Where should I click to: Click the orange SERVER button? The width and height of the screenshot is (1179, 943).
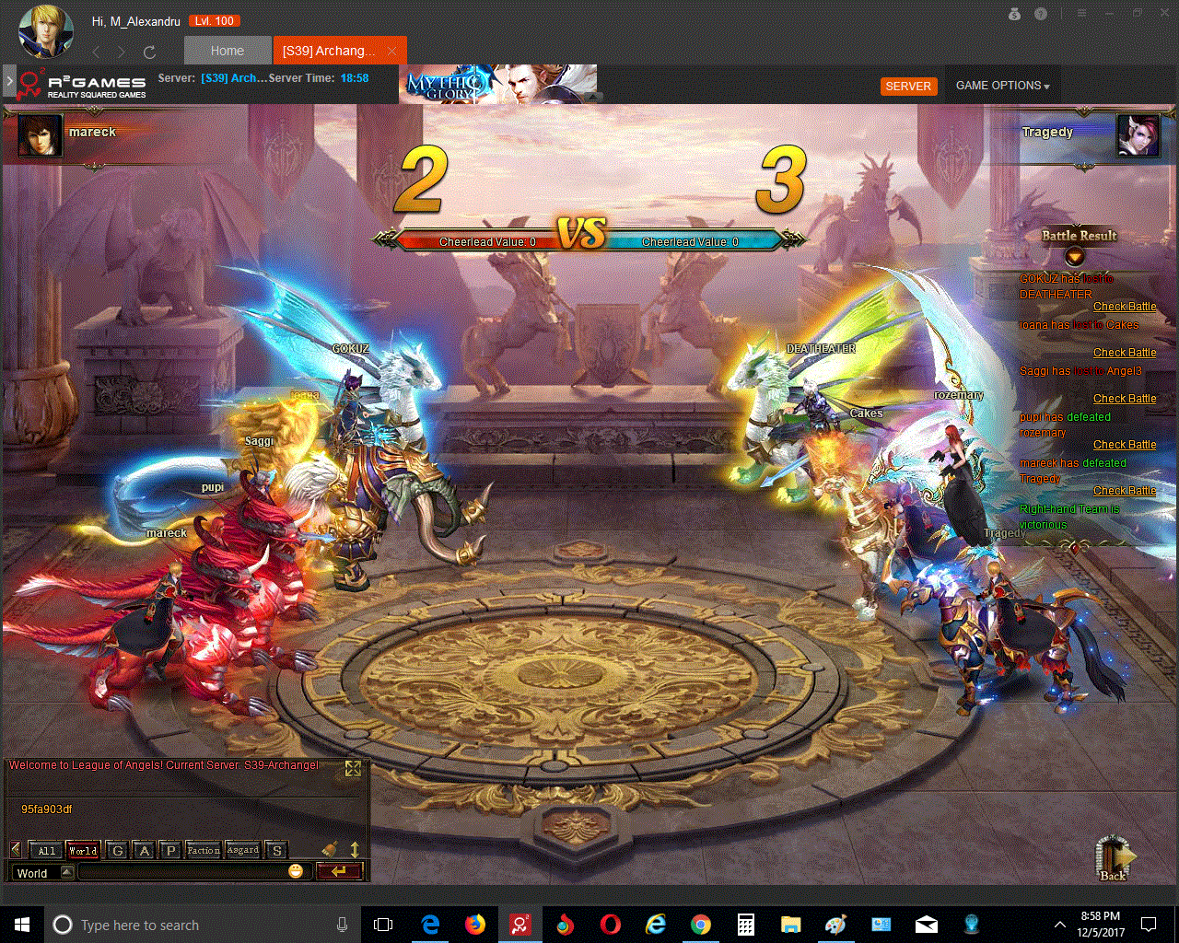point(908,86)
